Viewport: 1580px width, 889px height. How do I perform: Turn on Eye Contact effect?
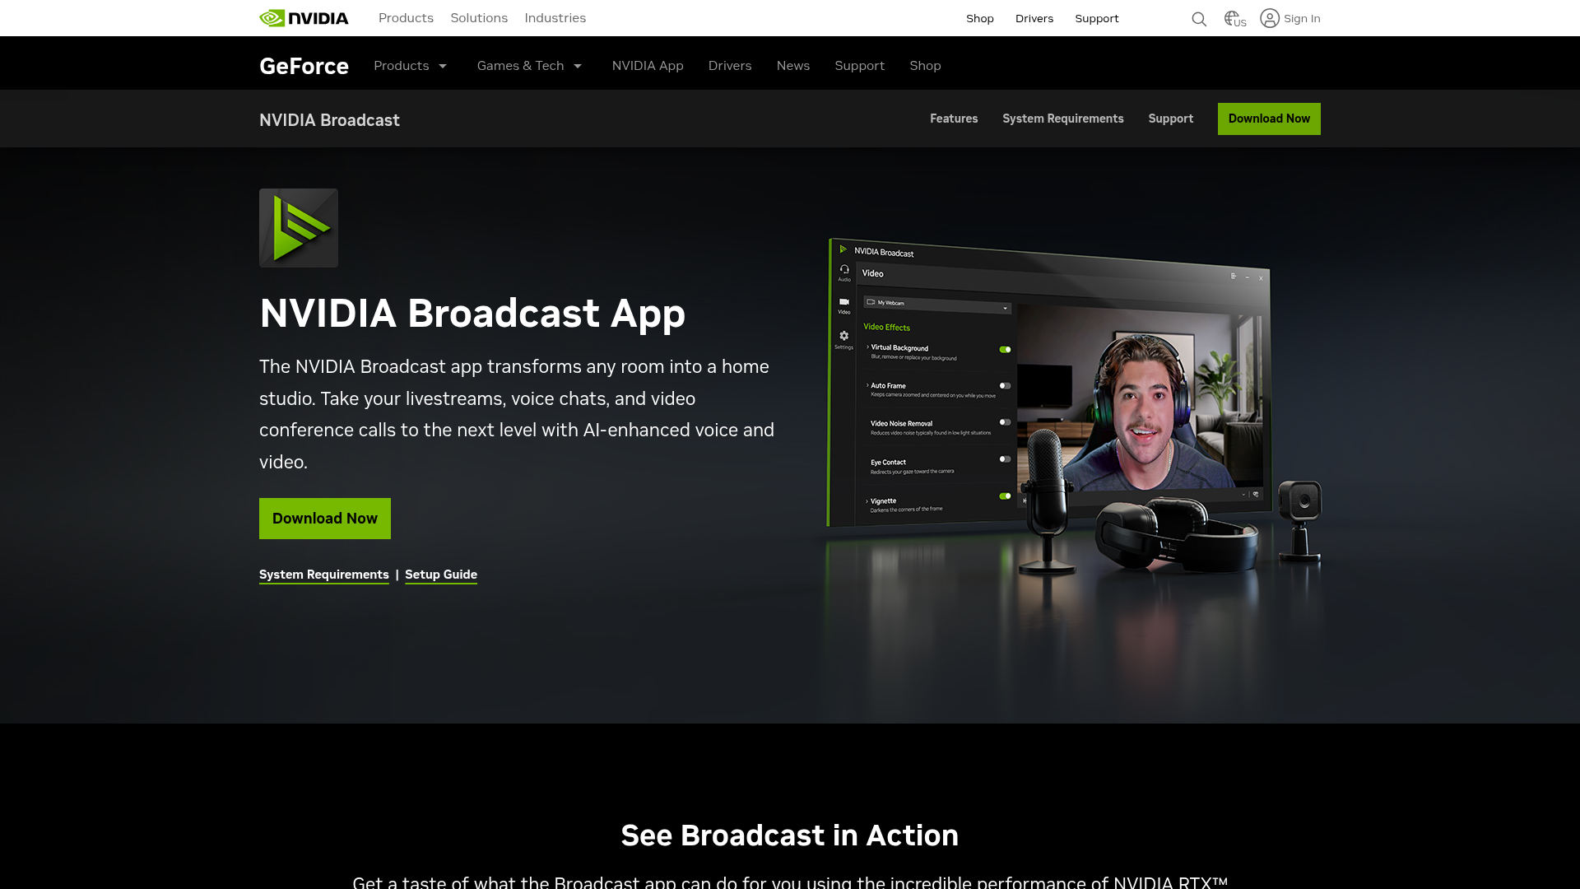coord(1005,458)
